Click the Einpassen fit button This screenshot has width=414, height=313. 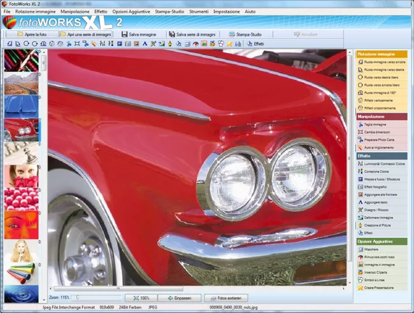(x=180, y=298)
